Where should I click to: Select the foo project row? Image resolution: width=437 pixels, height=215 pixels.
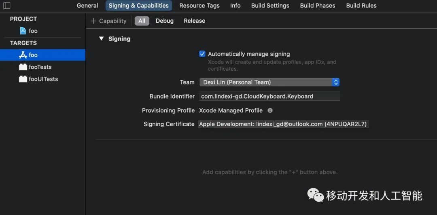point(42,31)
